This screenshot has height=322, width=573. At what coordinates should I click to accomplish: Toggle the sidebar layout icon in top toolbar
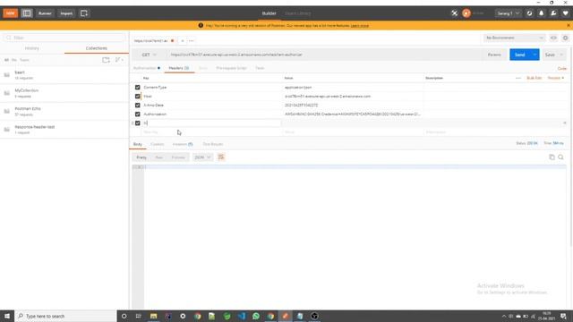pyautogui.click(x=27, y=13)
